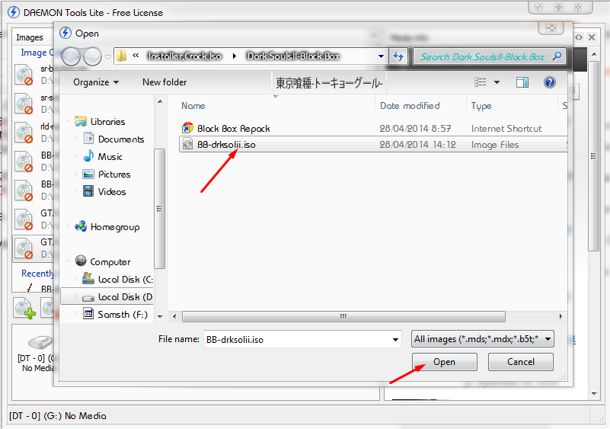
Task: Click the Add image icon in DAEMON Tools
Action: pos(25,309)
